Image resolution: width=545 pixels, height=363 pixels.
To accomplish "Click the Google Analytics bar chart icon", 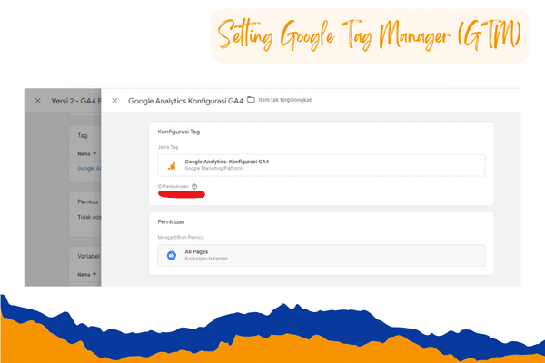I will pos(172,165).
